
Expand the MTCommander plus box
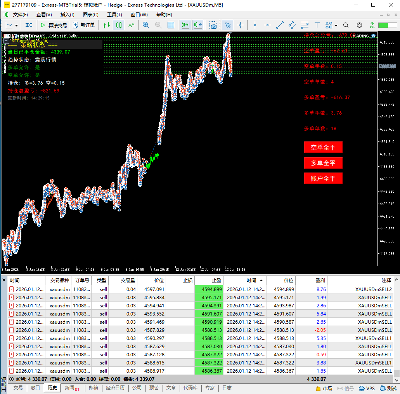point(6,41)
